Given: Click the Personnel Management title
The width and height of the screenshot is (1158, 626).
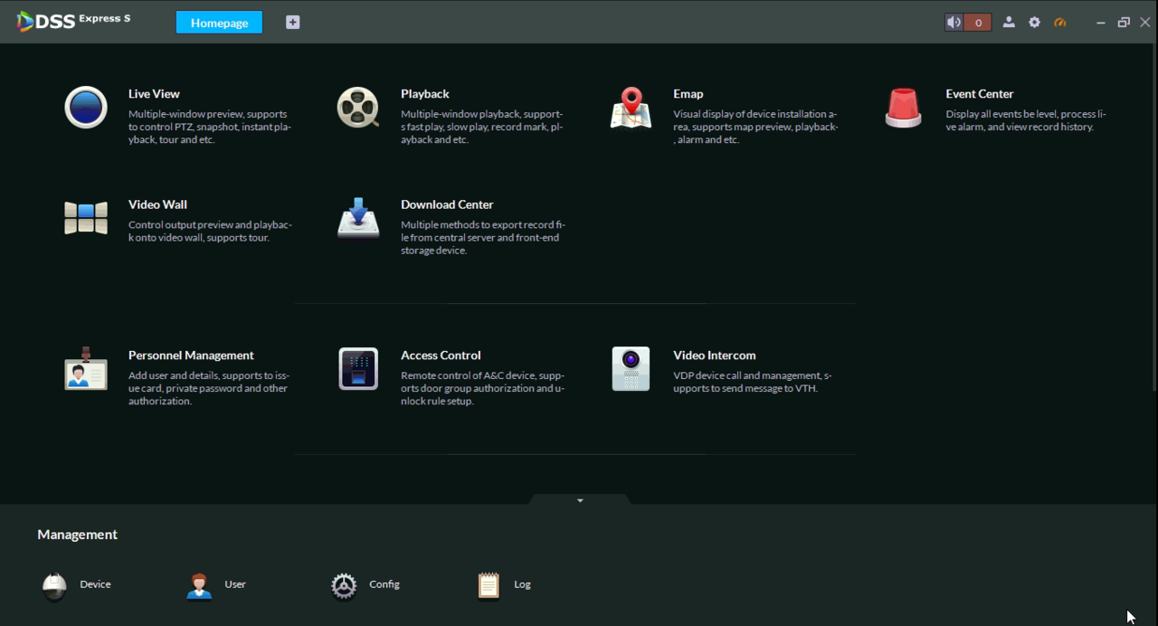Looking at the screenshot, I should point(191,356).
